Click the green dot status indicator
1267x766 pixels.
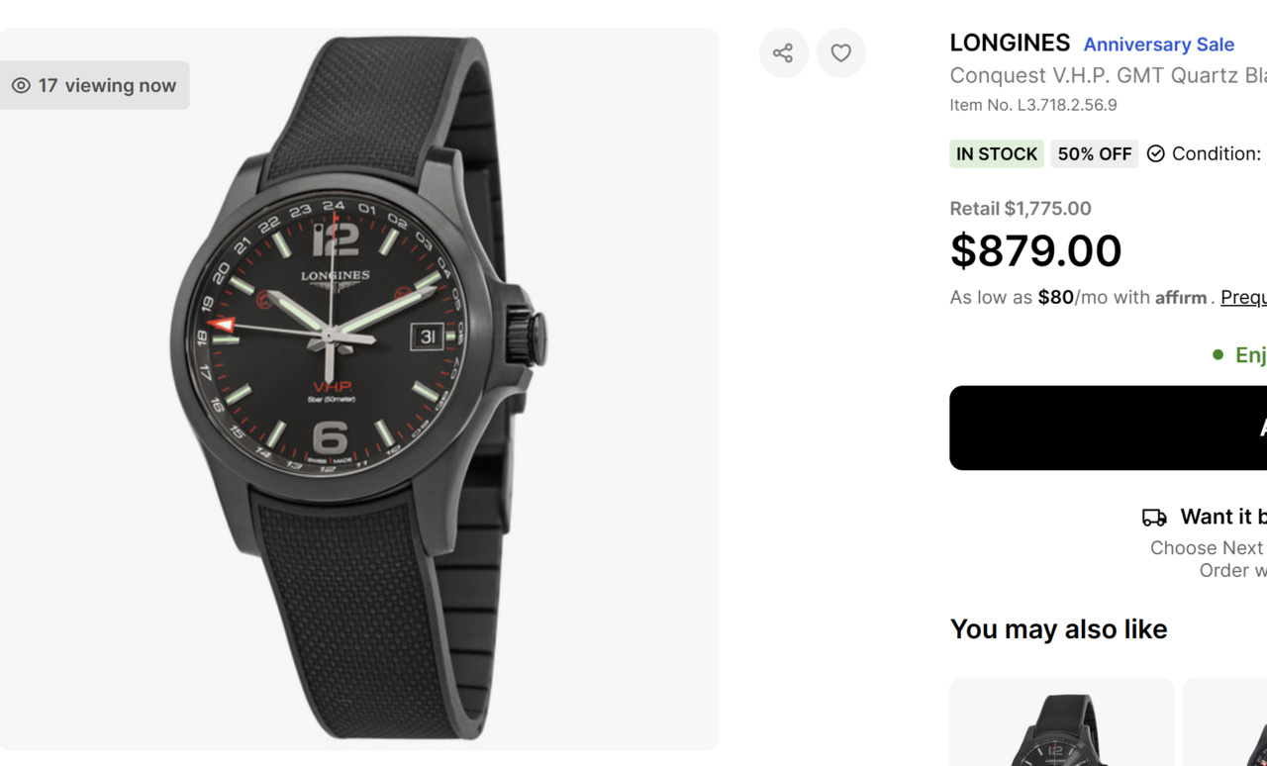coord(1218,354)
